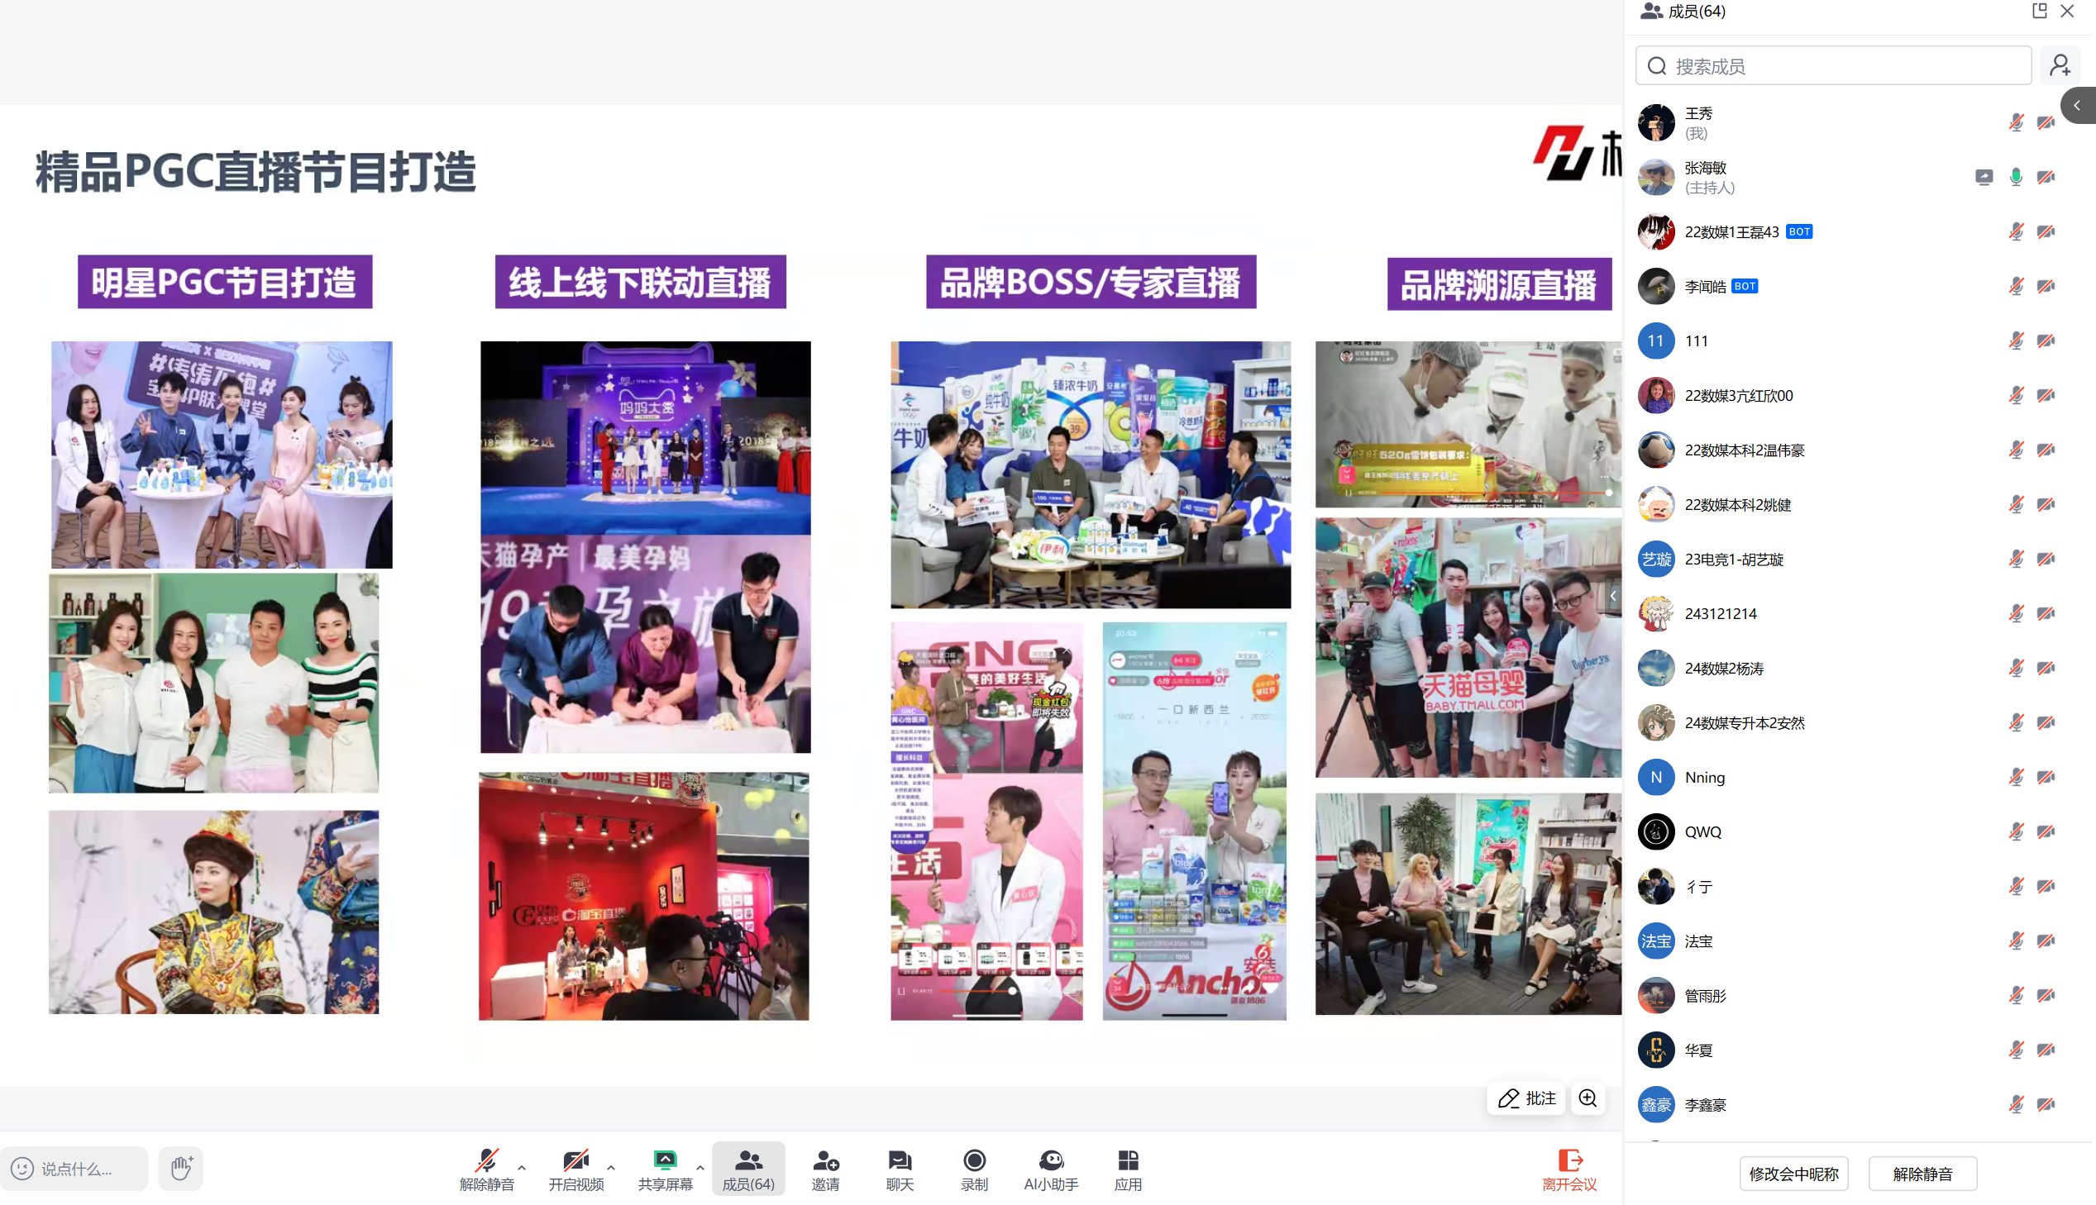The width and height of the screenshot is (2096, 1205).
Task: Click the 批注 annotation pencil button
Action: click(x=1525, y=1098)
